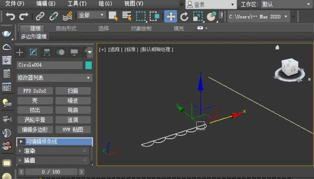The image size is (314, 179).
Task: Open the 工作区 默认 workspace dropdown
Action: [x=287, y=4]
